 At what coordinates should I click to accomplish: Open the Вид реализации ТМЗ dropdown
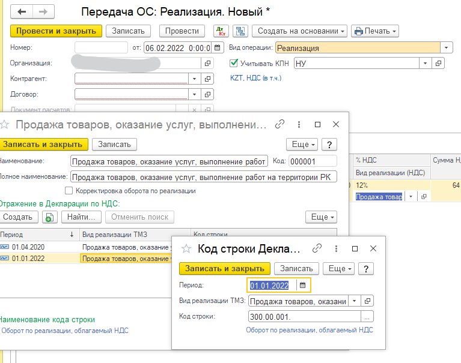tap(354, 301)
